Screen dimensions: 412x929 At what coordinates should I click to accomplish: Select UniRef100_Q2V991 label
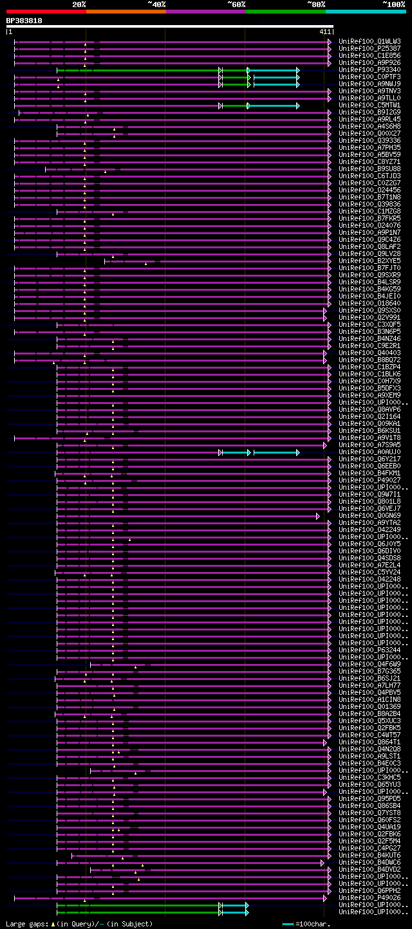(x=370, y=317)
